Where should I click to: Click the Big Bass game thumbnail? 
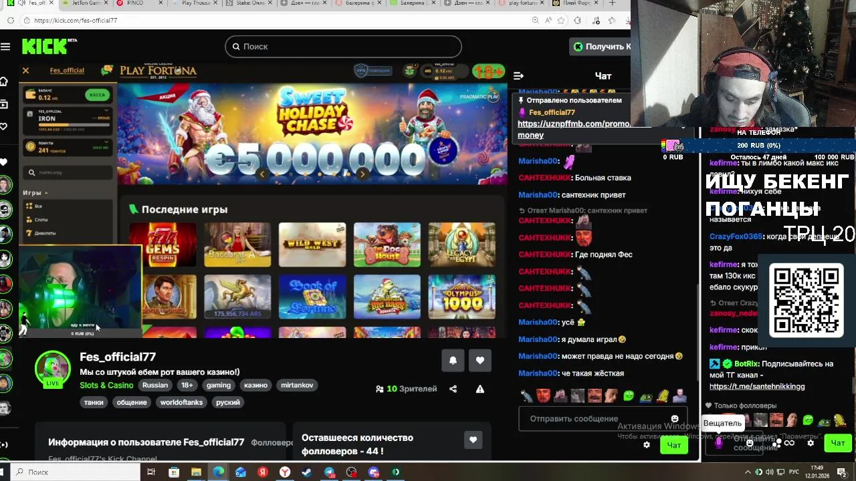(x=387, y=297)
